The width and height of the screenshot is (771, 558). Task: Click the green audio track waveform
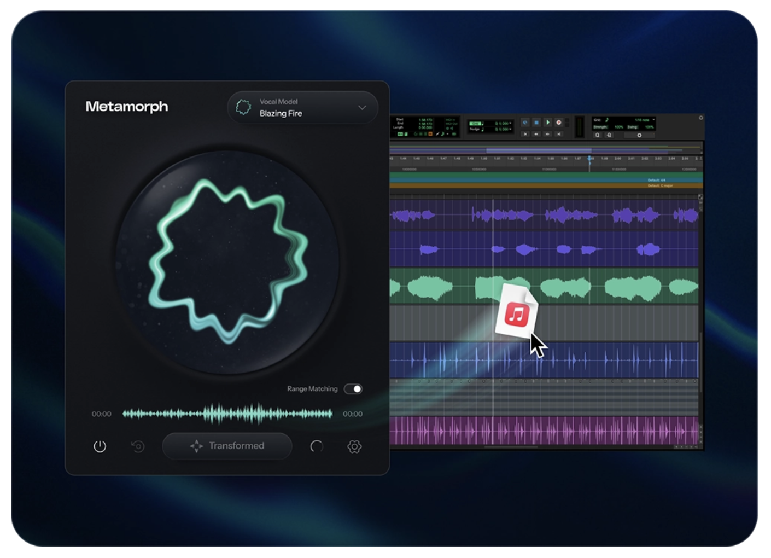(x=544, y=287)
